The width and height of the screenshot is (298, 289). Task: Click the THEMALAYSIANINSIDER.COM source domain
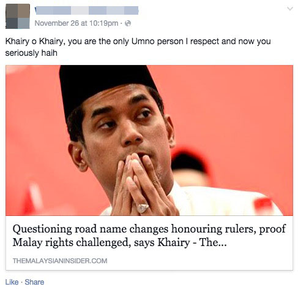[60, 261]
